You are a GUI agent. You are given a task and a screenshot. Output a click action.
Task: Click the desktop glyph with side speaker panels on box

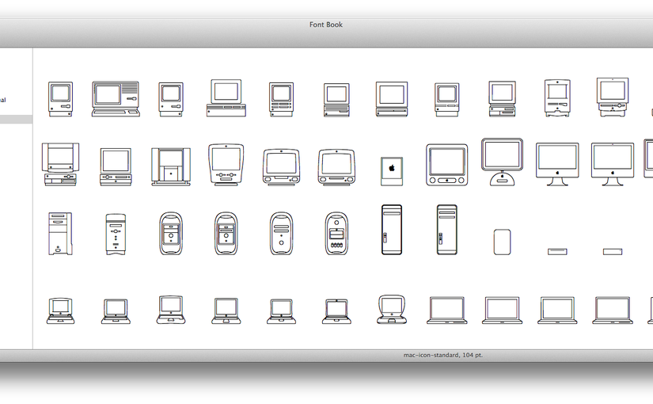60,164
